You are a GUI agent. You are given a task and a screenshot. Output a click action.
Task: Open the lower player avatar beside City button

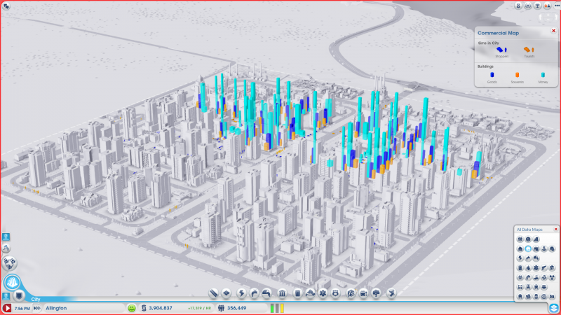click(6, 296)
